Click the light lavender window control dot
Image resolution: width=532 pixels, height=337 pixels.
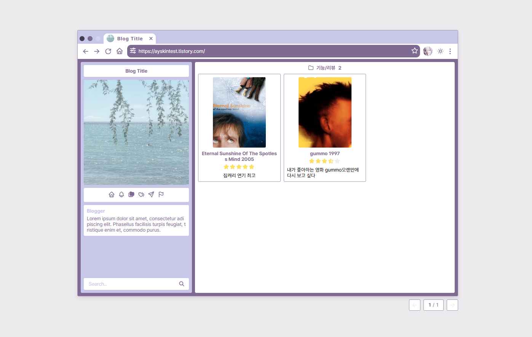click(x=98, y=39)
